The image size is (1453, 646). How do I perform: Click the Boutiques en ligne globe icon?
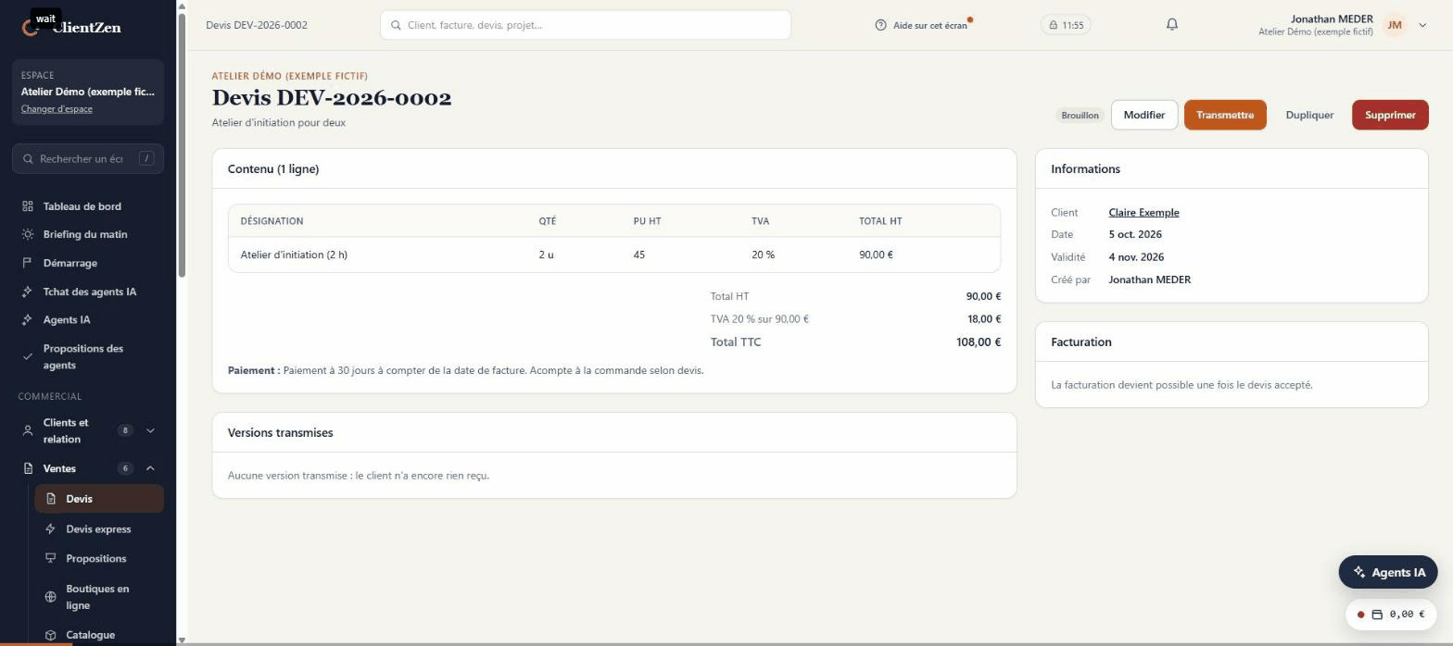pos(51,597)
